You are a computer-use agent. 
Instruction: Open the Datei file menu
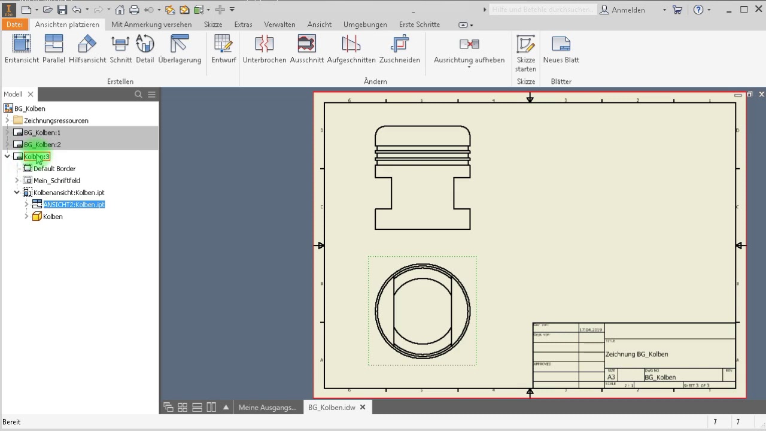click(14, 25)
